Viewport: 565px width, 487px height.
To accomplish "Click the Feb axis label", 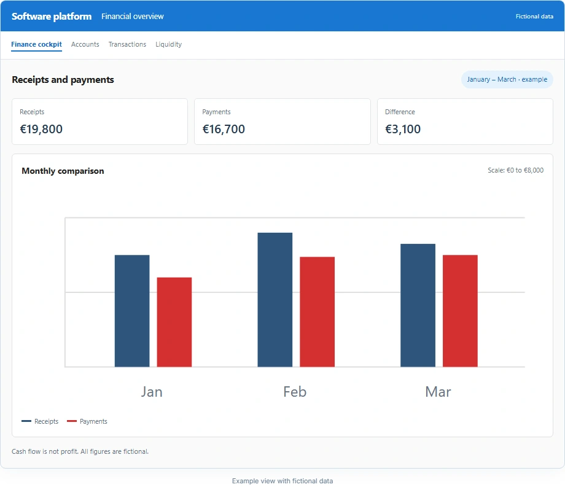I will (x=295, y=392).
